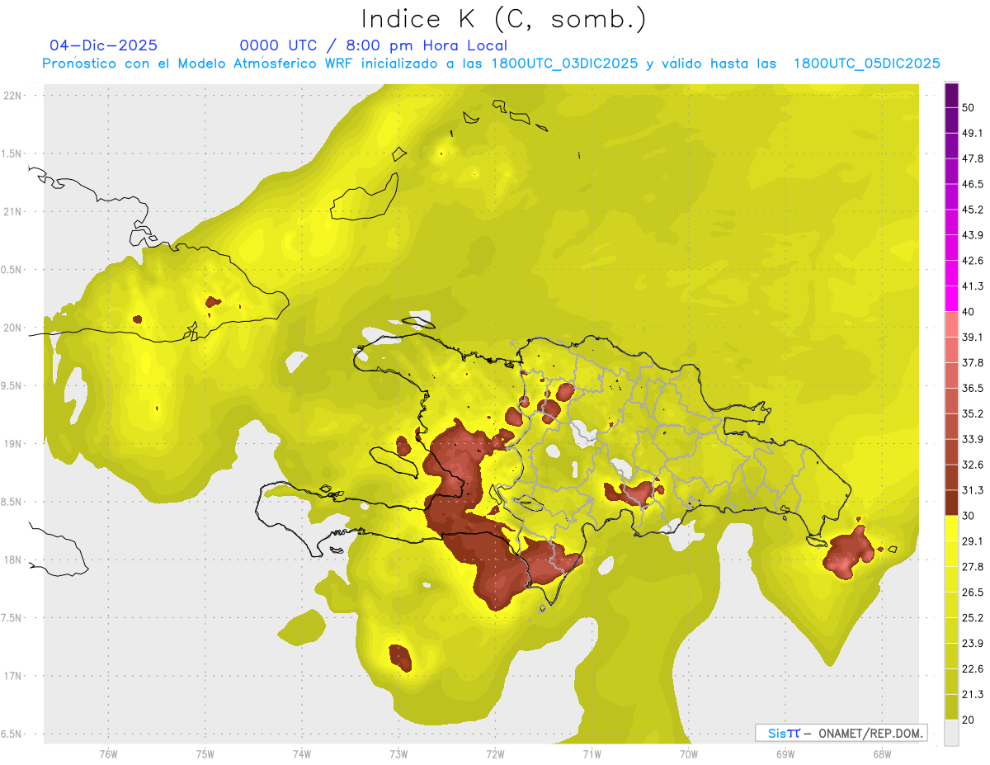The width and height of the screenshot is (990, 765).
Task: Click the colorbar value "25.2"
Action: (972, 617)
